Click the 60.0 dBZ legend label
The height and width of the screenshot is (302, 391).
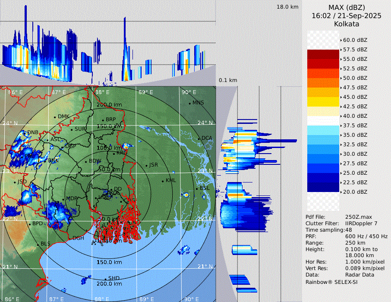[355, 40]
